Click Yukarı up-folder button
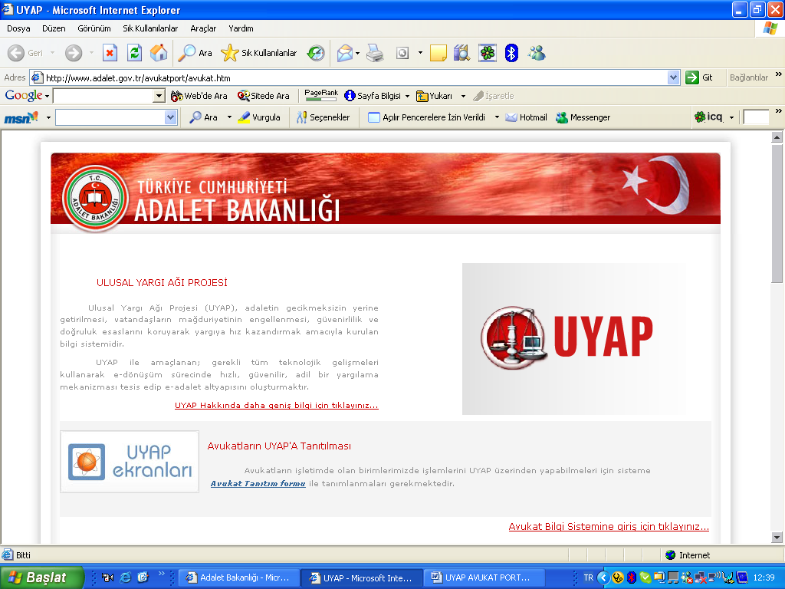Image resolution: width=785 pixels, height=589 pixels. (x=434, y=96)
